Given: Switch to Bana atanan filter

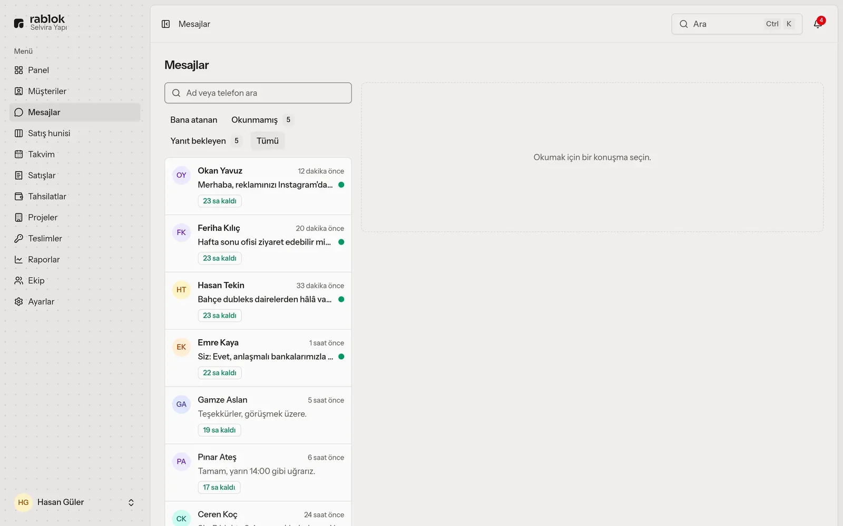Looking at the screenshot, I should click(194, 120).
